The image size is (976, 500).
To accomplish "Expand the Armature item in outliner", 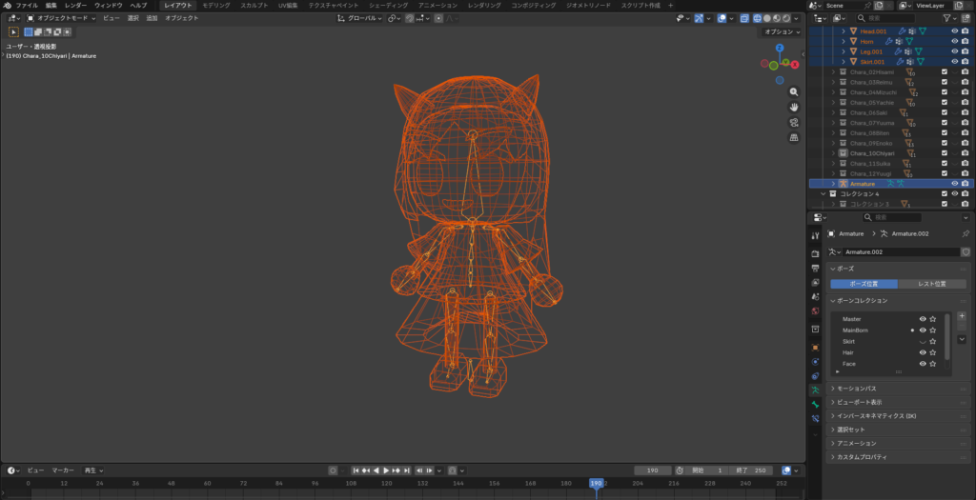I will click(x=833, y=184).
